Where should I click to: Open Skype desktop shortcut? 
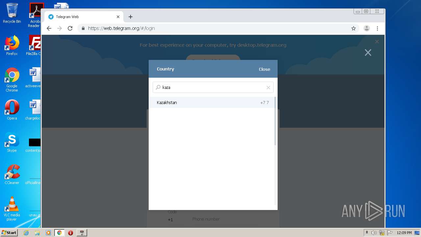click(12, 142)
